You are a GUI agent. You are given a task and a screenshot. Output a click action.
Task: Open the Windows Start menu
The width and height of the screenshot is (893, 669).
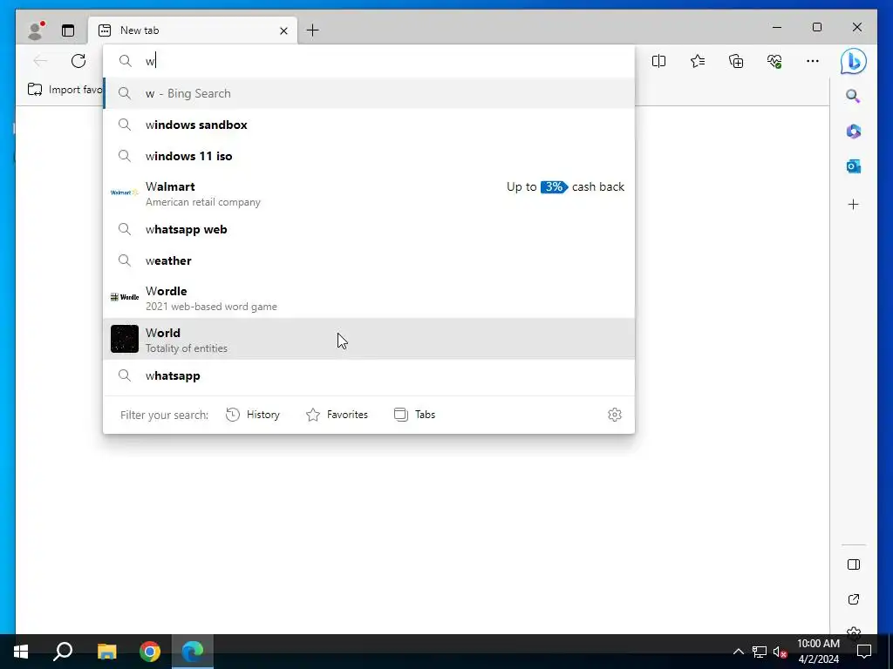pyautogui.click(x=21, y=652)
